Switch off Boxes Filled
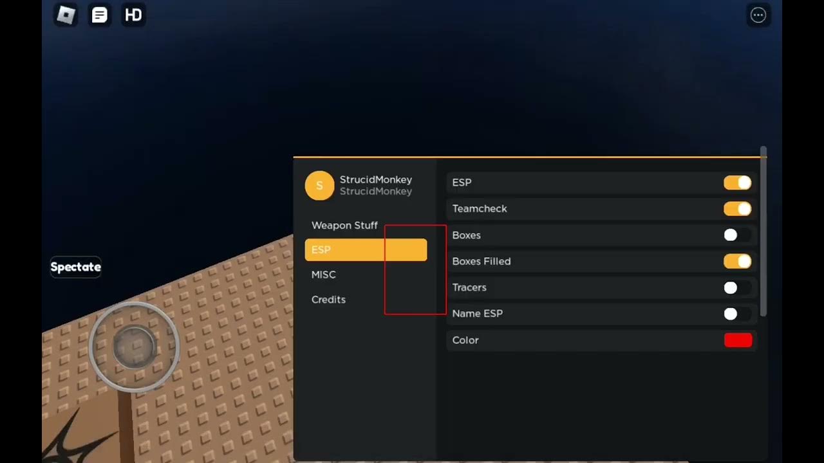824x463 pixels. pos(737,261)
